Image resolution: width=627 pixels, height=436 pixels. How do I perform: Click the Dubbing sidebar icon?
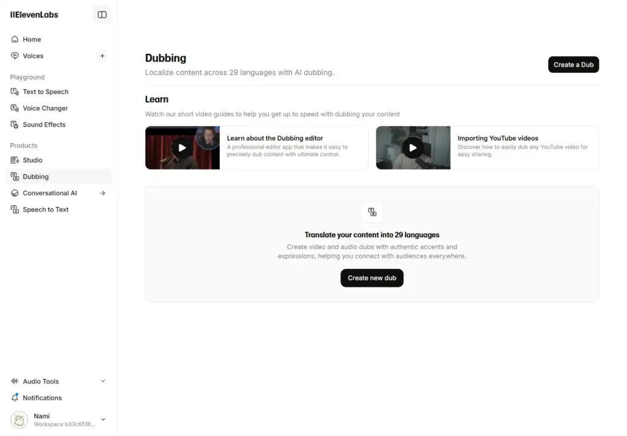click(x=15, y=177)
